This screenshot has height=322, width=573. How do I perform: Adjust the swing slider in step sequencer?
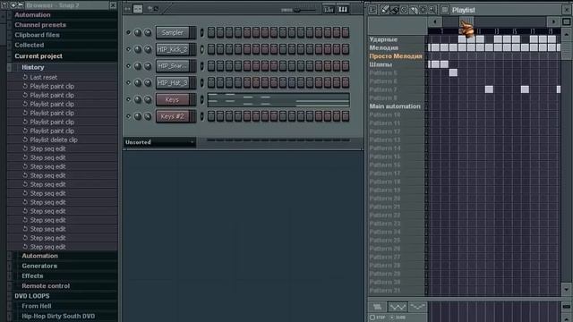tap(298, 10)
